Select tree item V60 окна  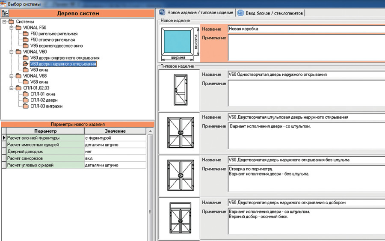point(39,70)
